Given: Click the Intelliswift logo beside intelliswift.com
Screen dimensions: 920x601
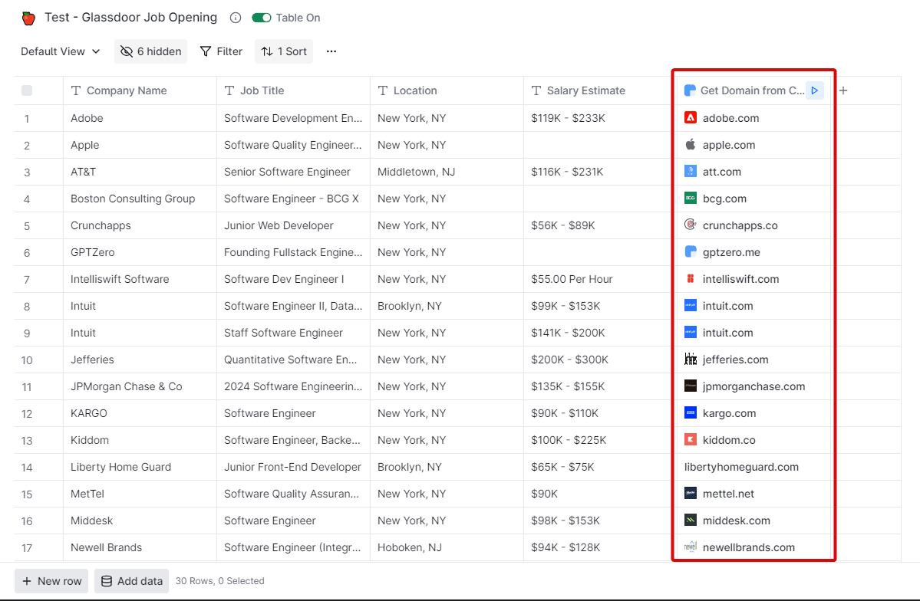Looking at the screenshot, I should point(691,279).
